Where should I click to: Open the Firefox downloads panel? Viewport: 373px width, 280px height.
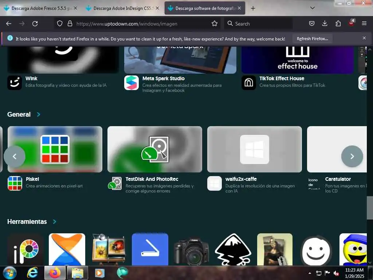point(325,23)
